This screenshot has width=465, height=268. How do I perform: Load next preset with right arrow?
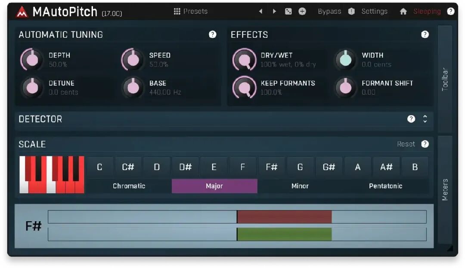[274, 11]
